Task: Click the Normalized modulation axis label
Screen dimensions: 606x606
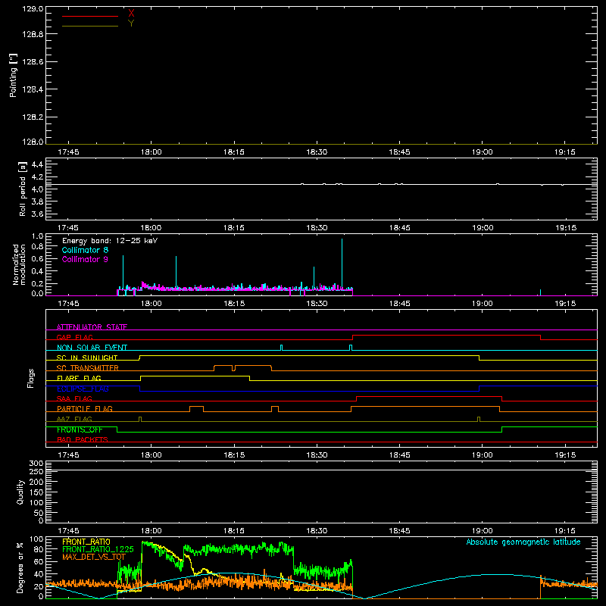Action: coord(19,264)
